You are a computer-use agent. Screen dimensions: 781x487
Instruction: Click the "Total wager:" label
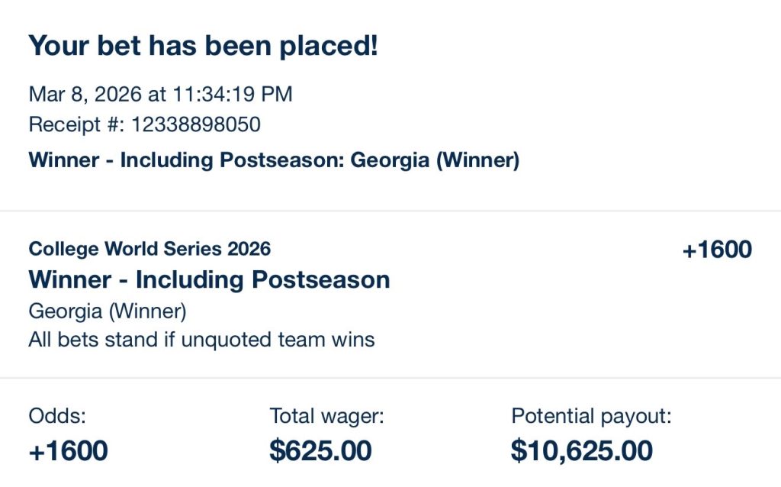click(326, 416)
